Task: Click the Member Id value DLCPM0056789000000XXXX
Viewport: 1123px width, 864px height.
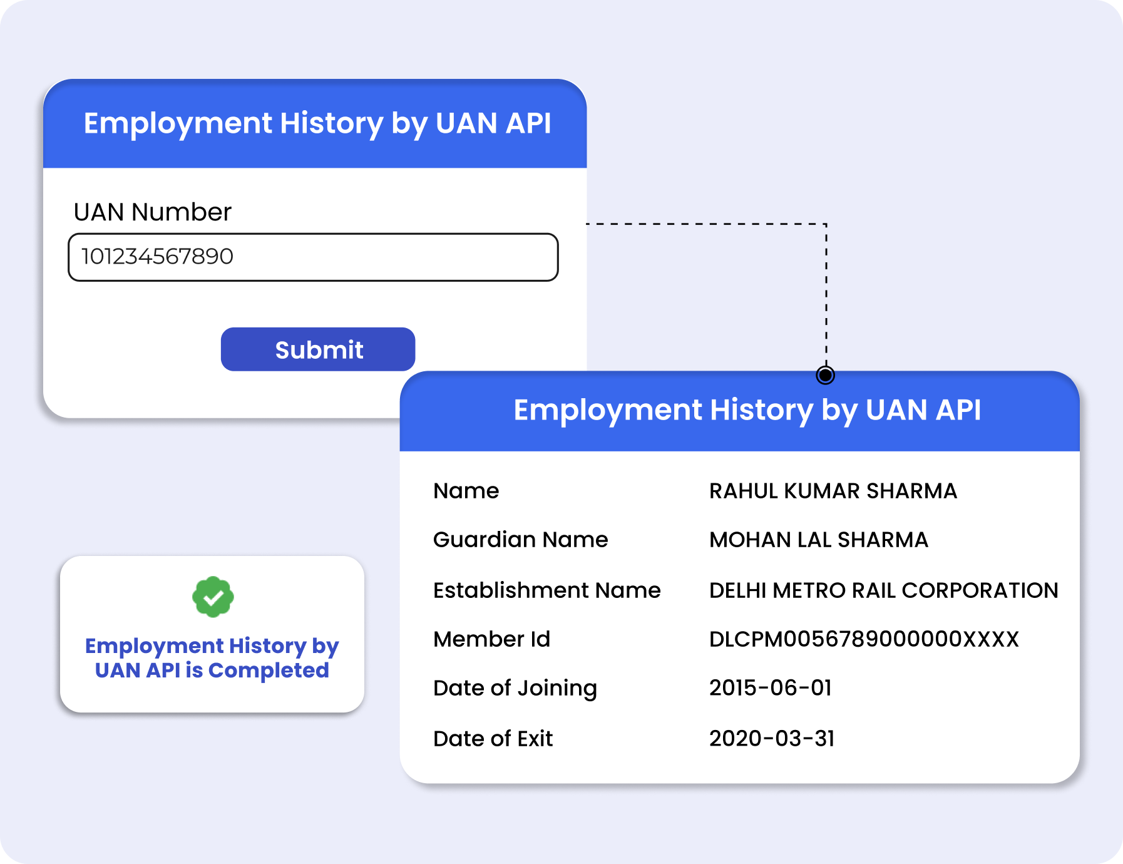Action: coord(864,639)
